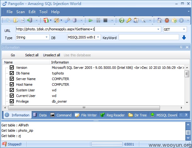Image resolution: width=192 pixels, height=148 pixels.
Task: Open the GET method dropdown
Action: (x=184, y=29)
